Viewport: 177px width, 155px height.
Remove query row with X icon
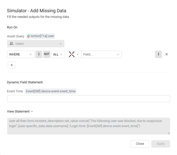pyautogui.click(x=167, y=54)
